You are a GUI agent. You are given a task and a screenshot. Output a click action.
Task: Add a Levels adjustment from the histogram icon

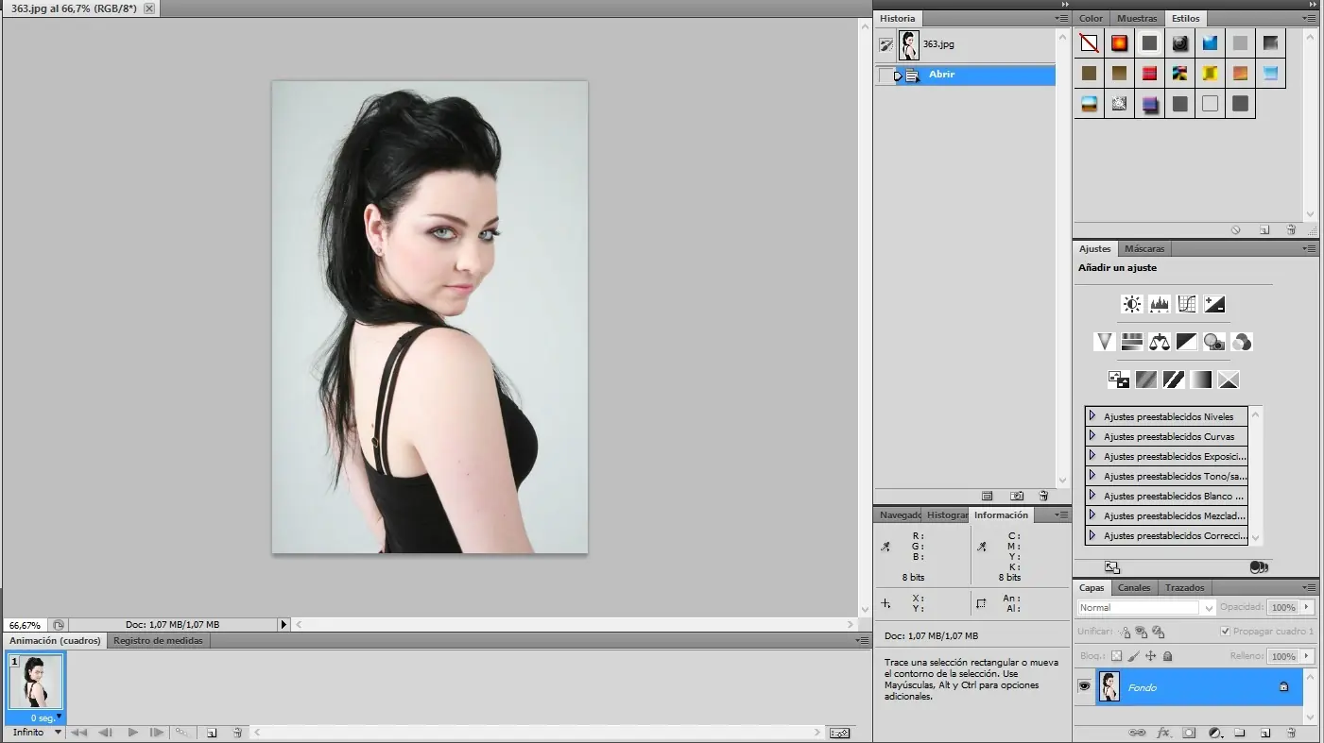pos(1160,304)
